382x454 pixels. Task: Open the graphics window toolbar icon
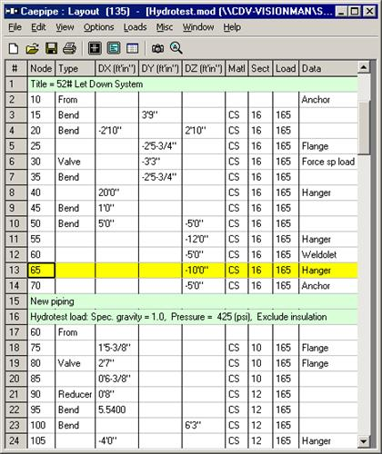tap(95, 48)
